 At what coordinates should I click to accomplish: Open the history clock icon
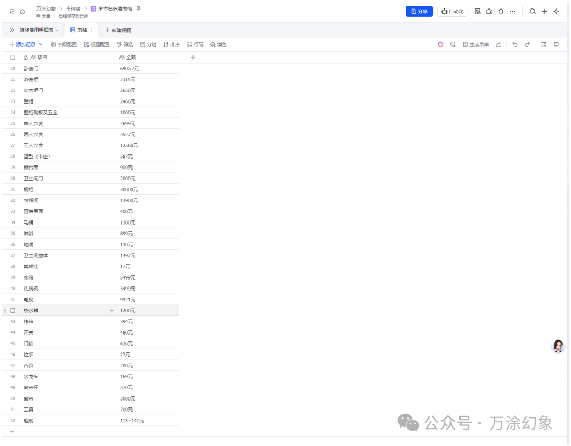point(453,44)
